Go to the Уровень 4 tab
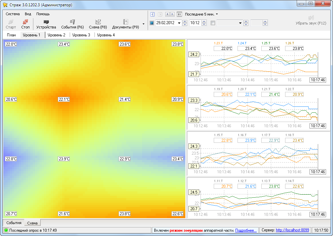333x236 pixels. pos(106,35)
